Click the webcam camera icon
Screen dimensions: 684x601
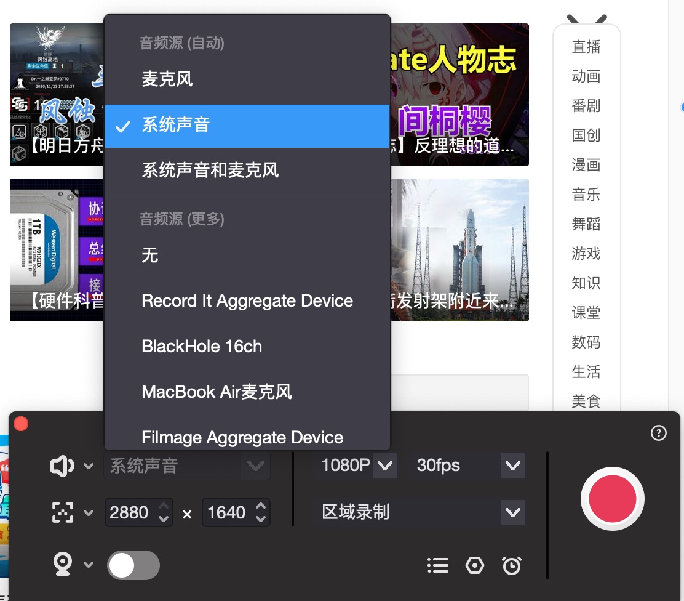click(62, 564)
